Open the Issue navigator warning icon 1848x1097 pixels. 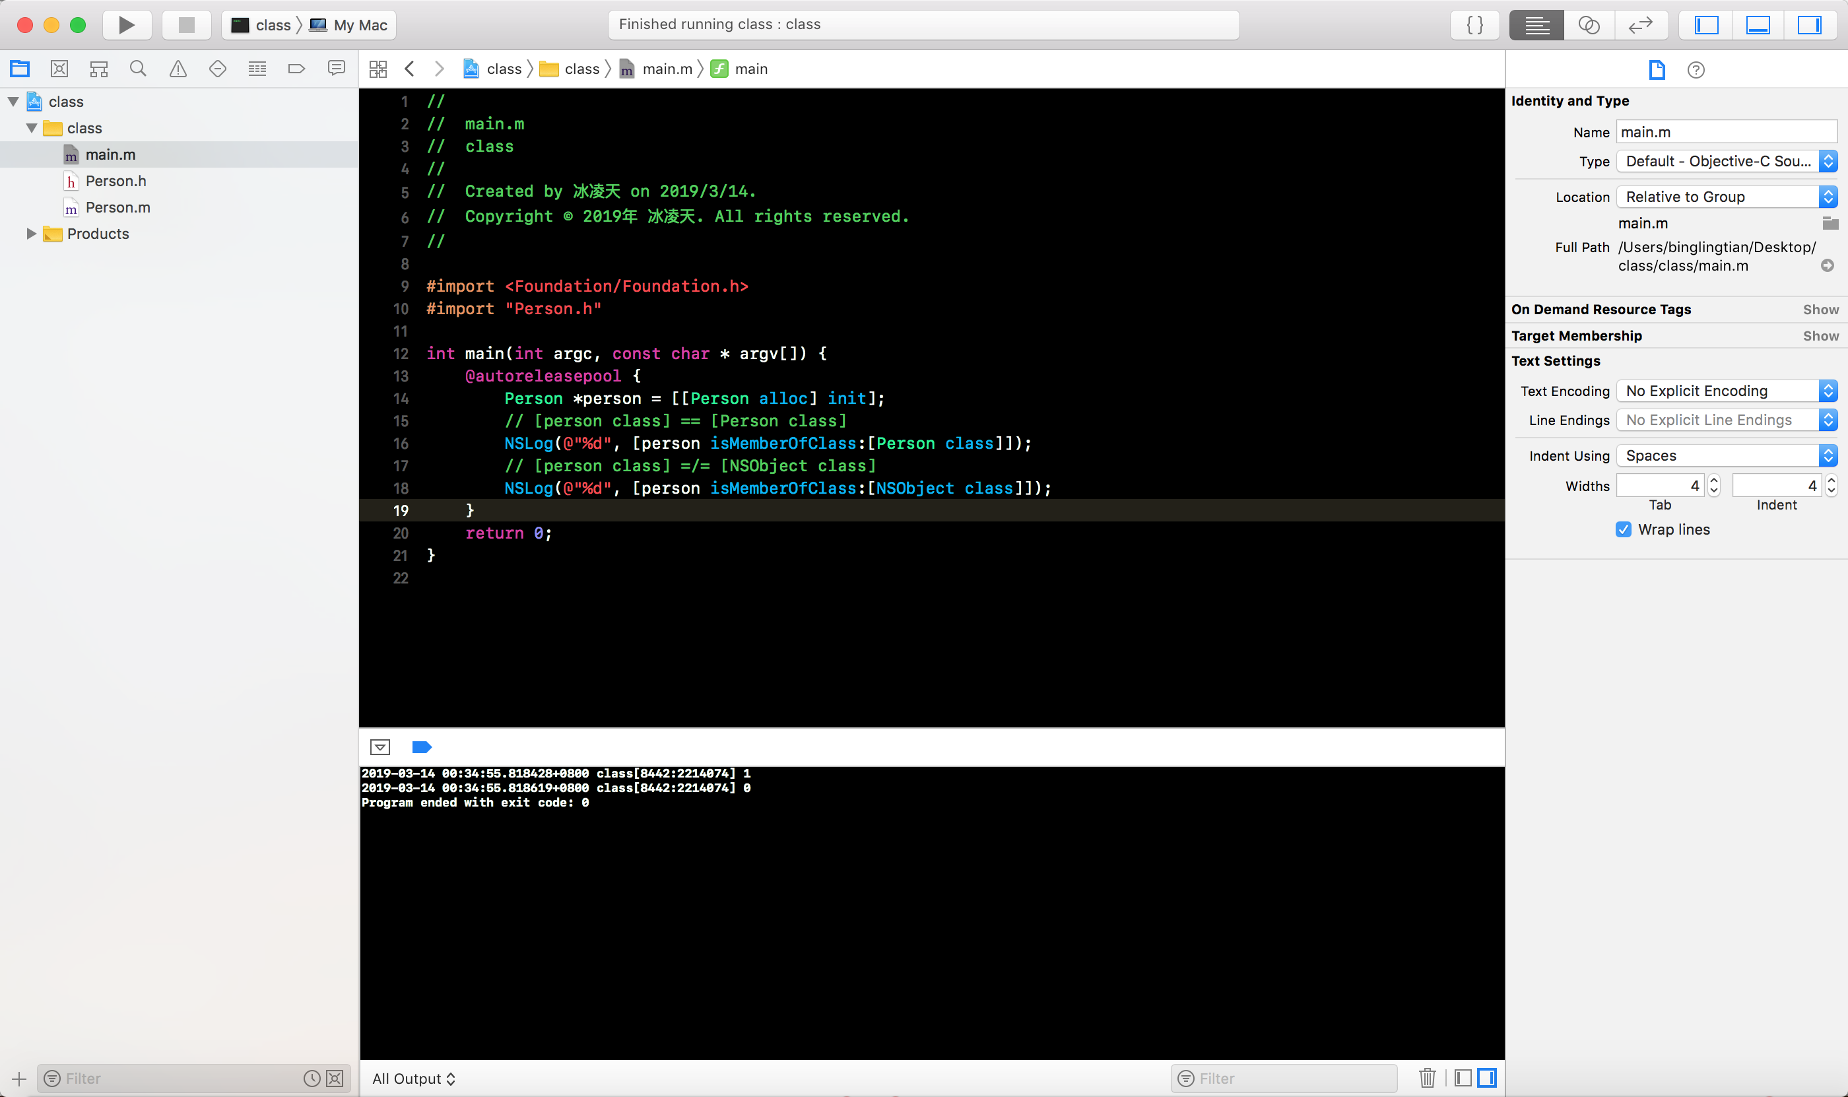pos(178,69)
